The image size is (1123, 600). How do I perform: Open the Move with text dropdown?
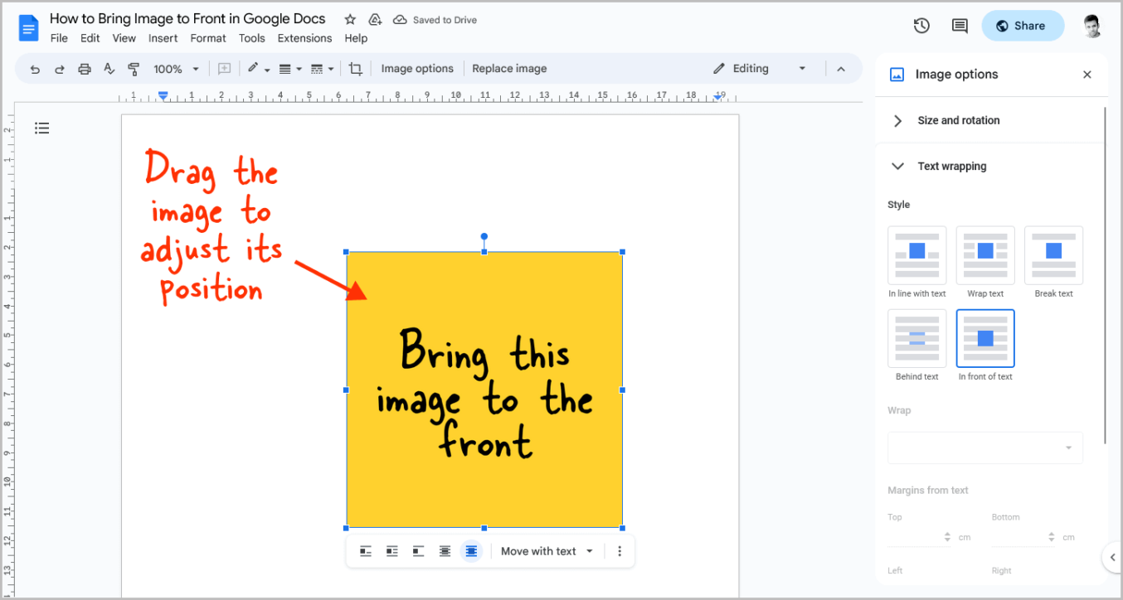pos(547,551)
